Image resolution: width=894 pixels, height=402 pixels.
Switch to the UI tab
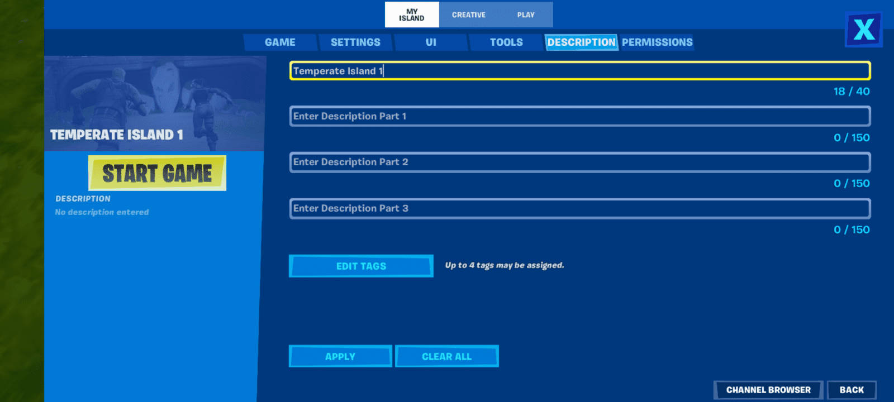pyautogui.click(x=431, y=42)
